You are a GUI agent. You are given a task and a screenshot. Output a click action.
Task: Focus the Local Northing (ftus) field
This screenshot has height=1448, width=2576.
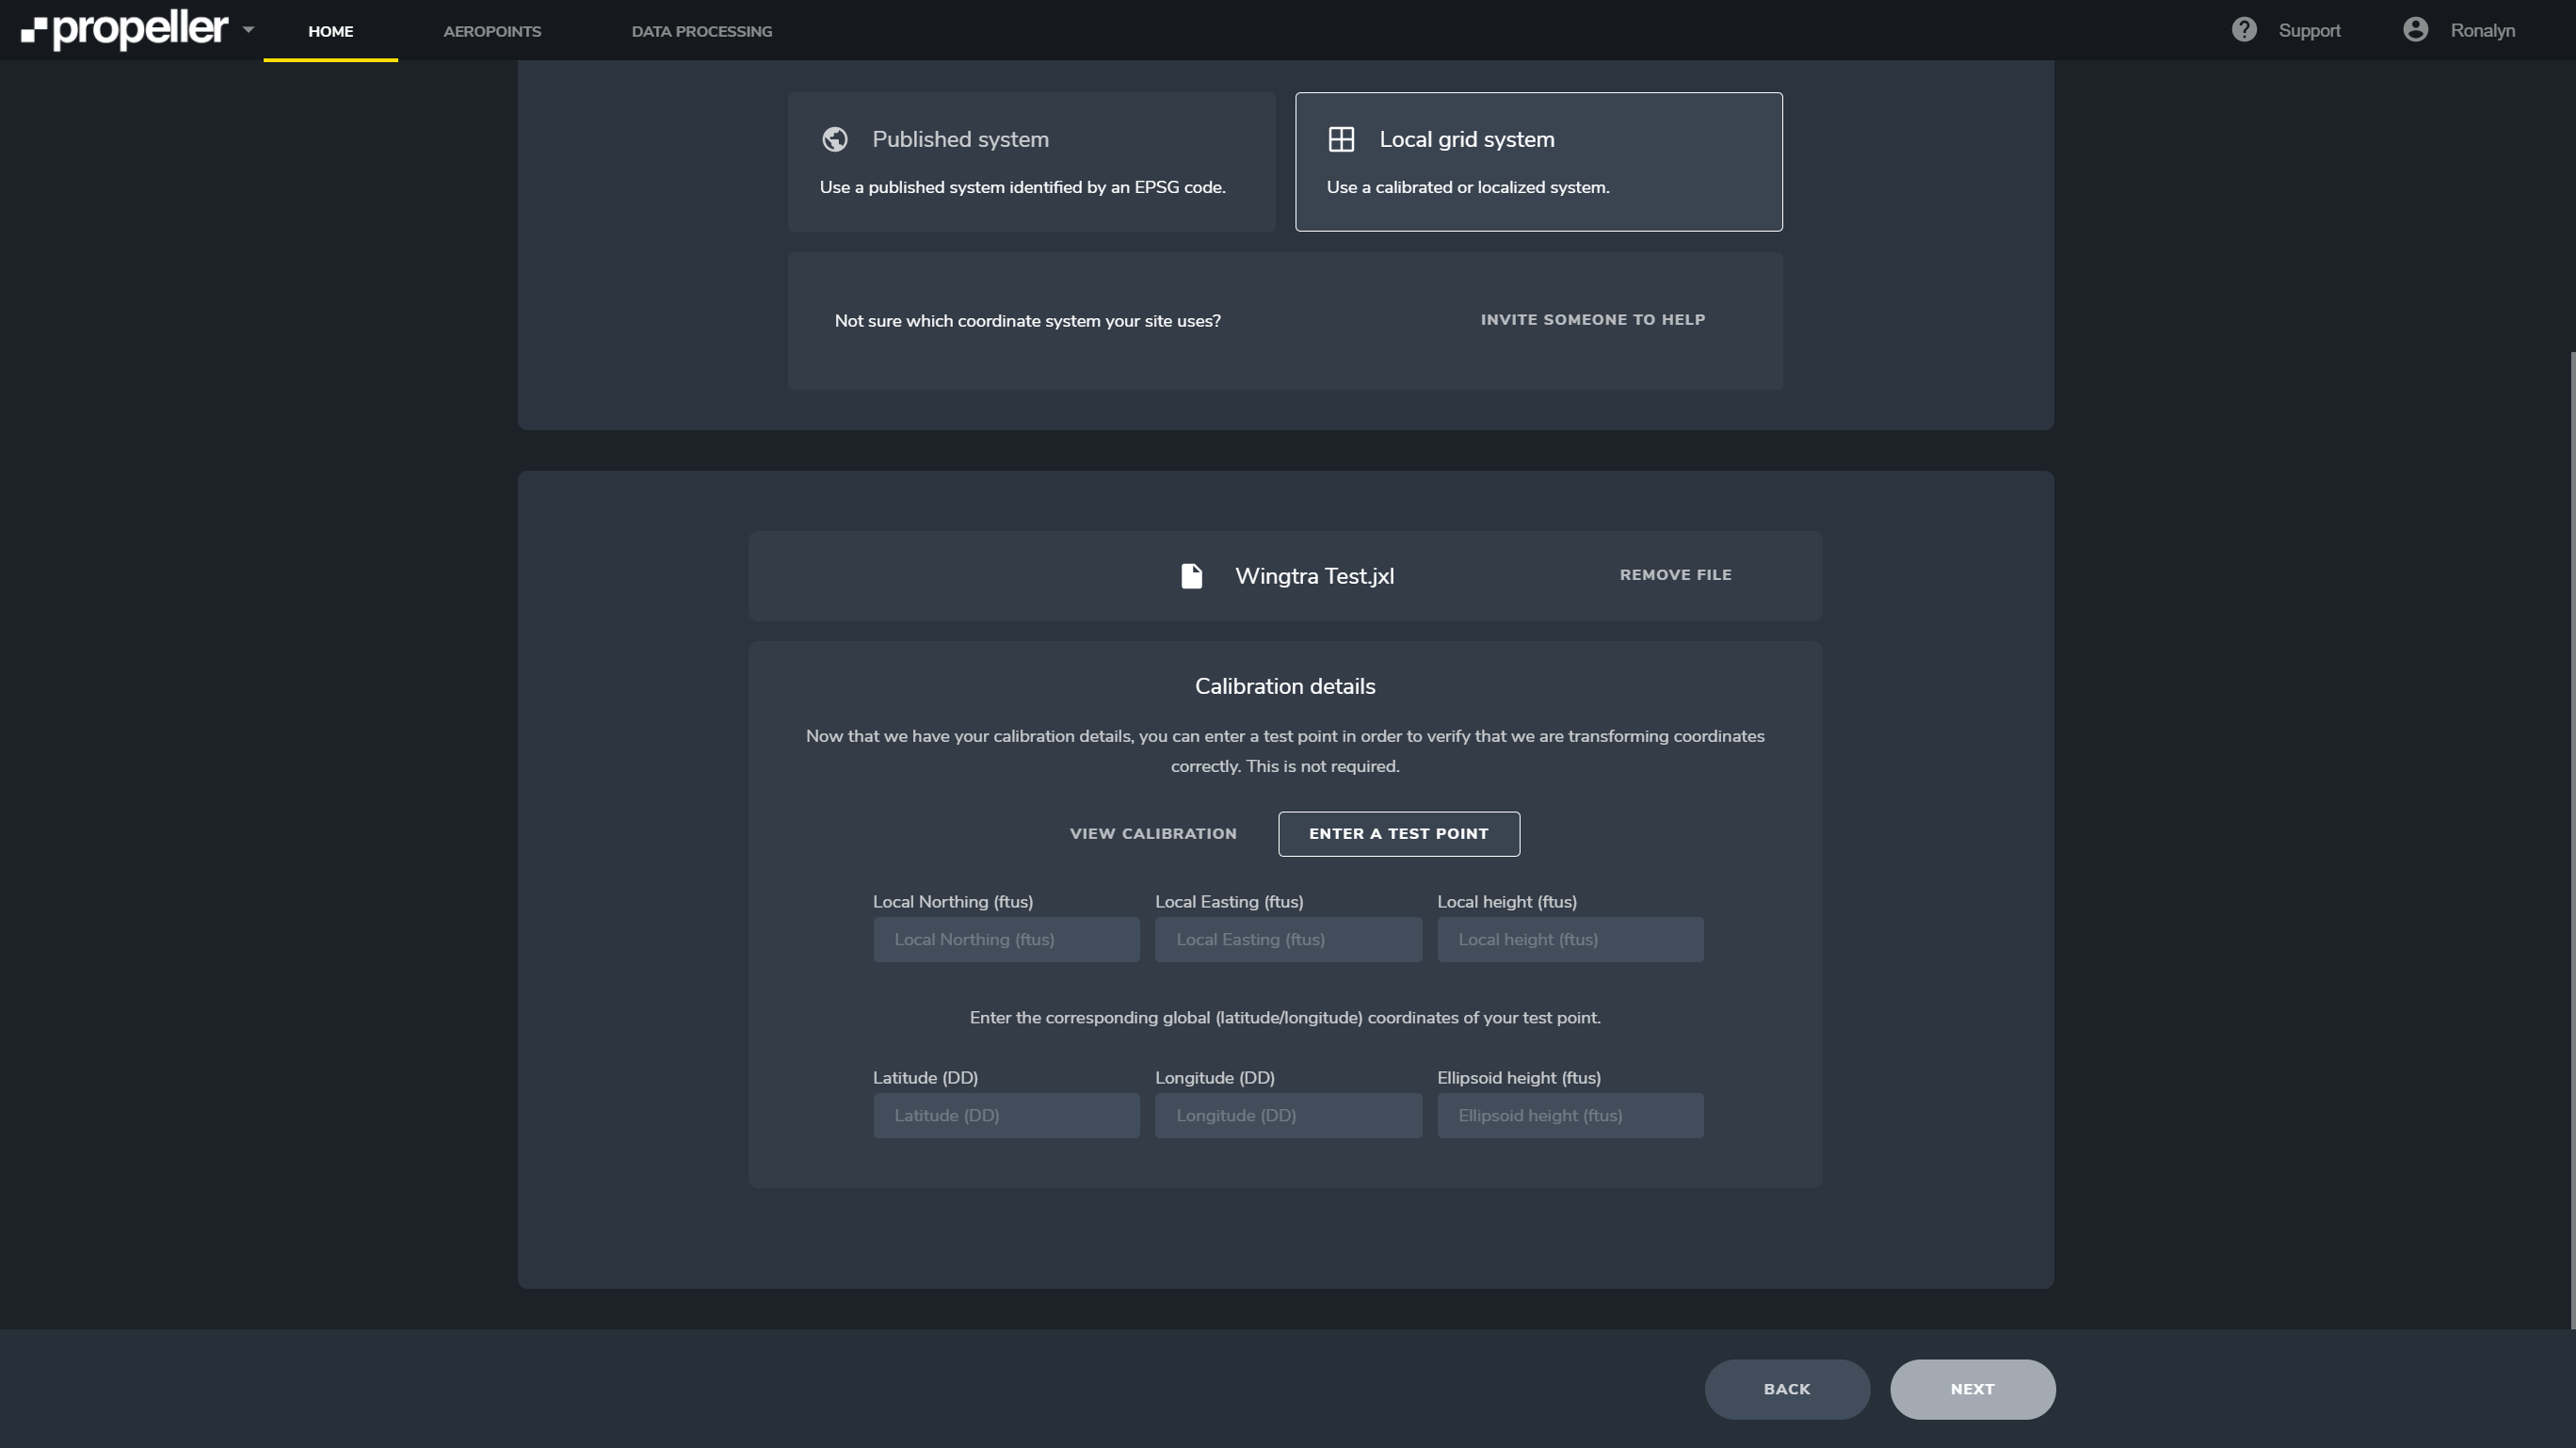click(x=1006, y=940)
